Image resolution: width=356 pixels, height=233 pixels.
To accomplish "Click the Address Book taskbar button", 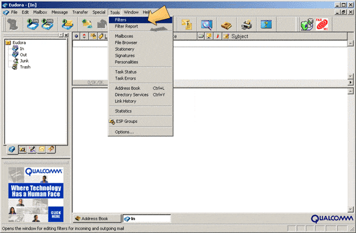I will (x=97, y=218).
